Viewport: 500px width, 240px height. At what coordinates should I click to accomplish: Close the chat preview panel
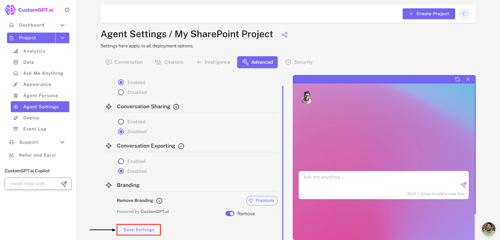468,79
